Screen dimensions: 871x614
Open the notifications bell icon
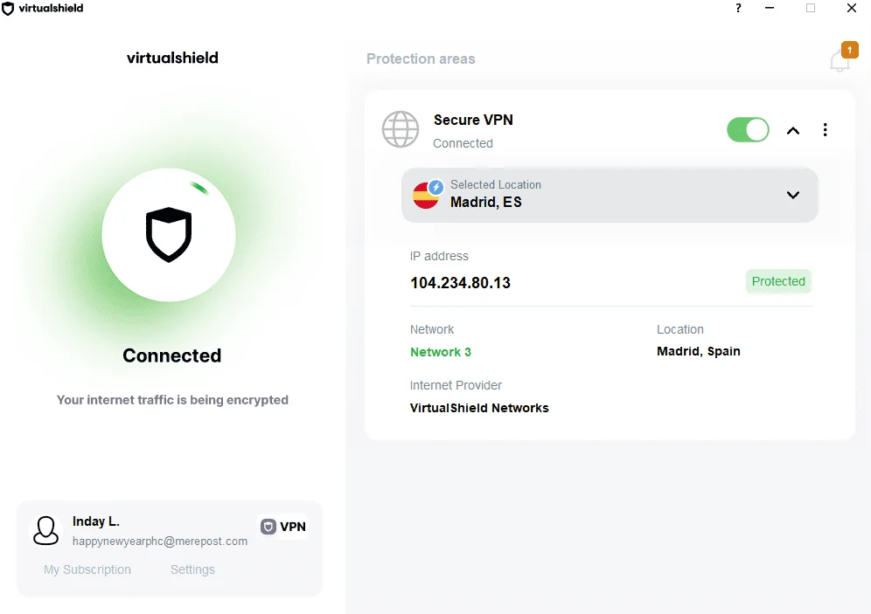(x=840, y=60)
